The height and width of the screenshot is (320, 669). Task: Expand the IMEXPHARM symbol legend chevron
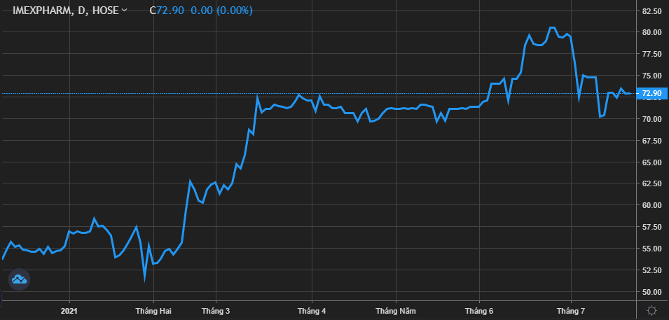pos(124,11)
